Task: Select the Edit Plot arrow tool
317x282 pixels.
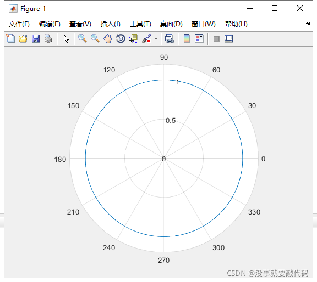Action: click(x=66, y=39)
